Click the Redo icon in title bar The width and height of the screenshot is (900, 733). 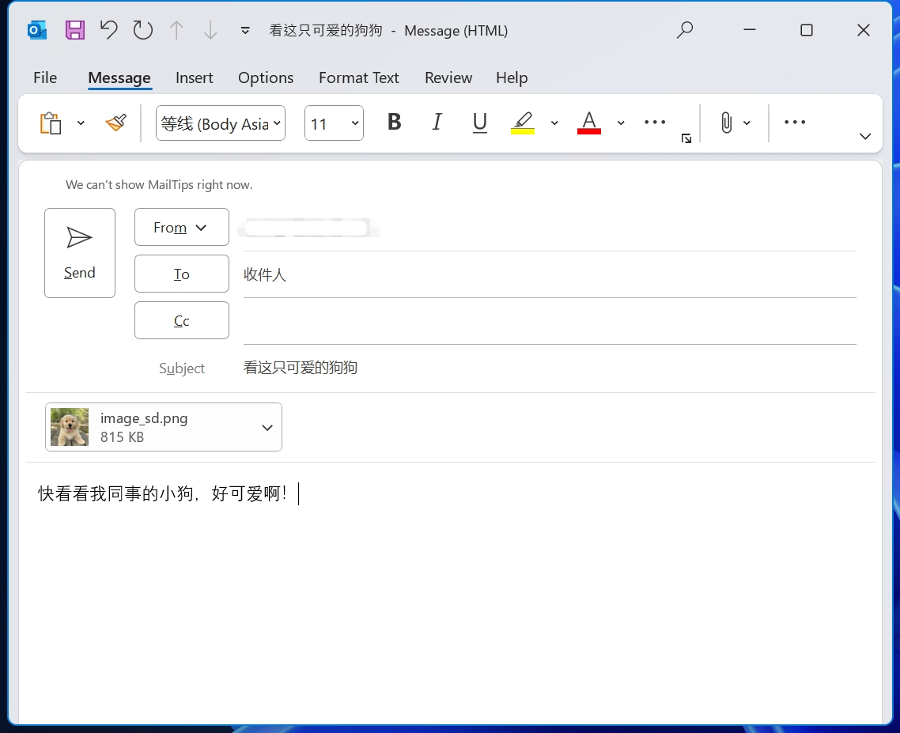[143, 31]
